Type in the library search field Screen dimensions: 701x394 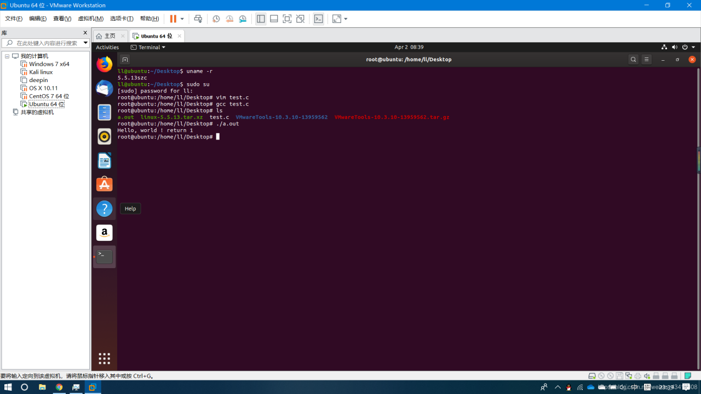pyautogui.click(x=45, y=43)
